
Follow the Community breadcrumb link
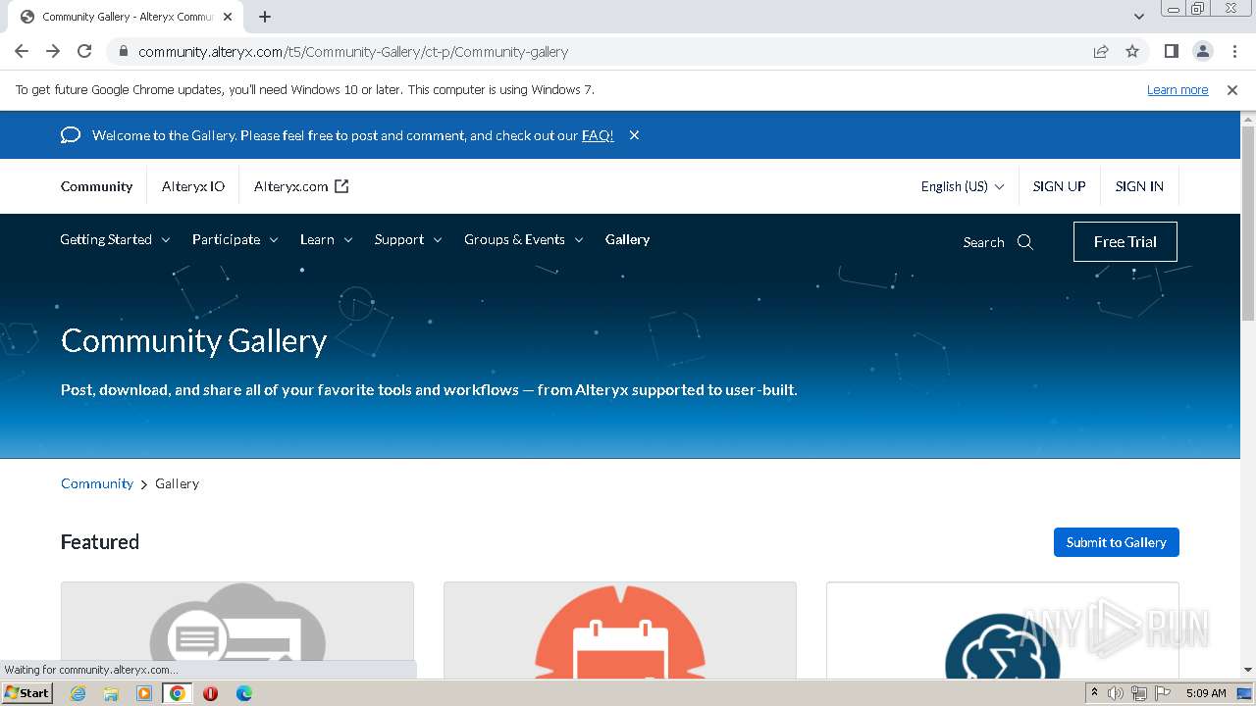pos(97,483)
